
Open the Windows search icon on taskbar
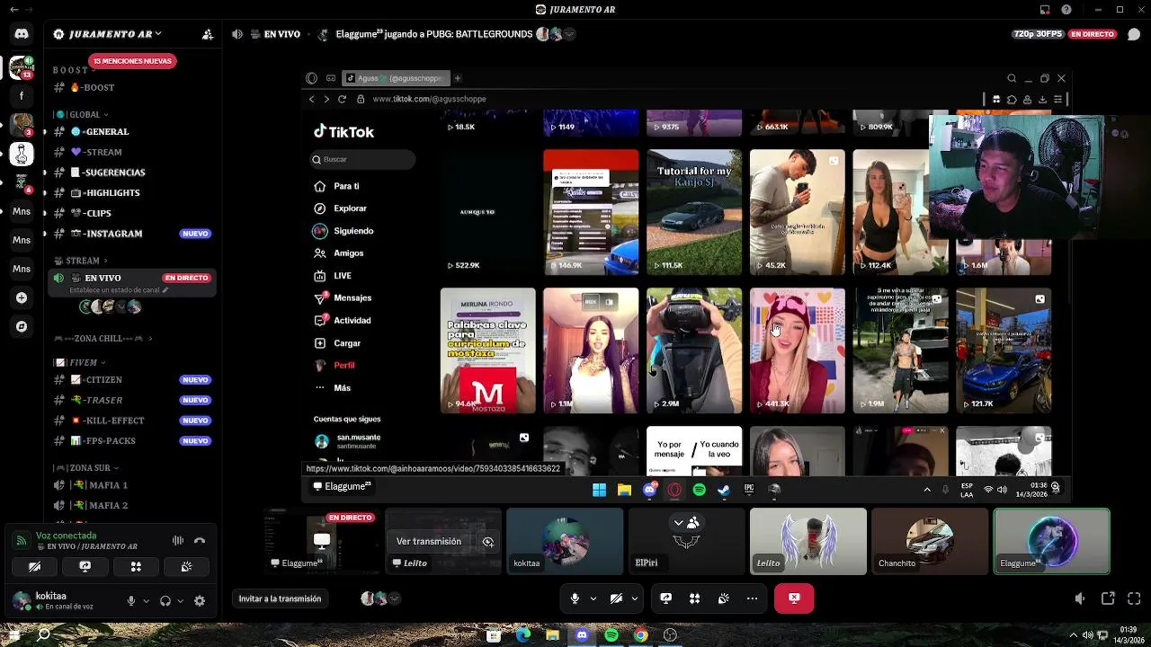43,635
